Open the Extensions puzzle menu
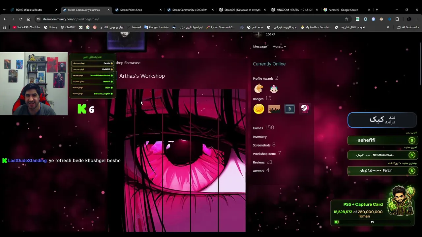Image resolution: width=422 pixels, height=237 pixels. (397, 19)
